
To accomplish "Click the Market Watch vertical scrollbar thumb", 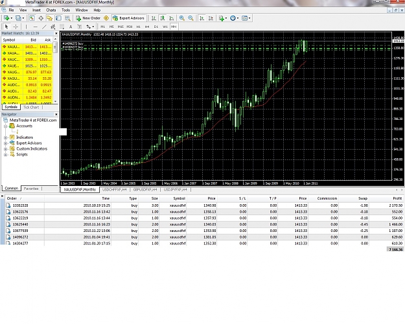I will pos(55,48).
